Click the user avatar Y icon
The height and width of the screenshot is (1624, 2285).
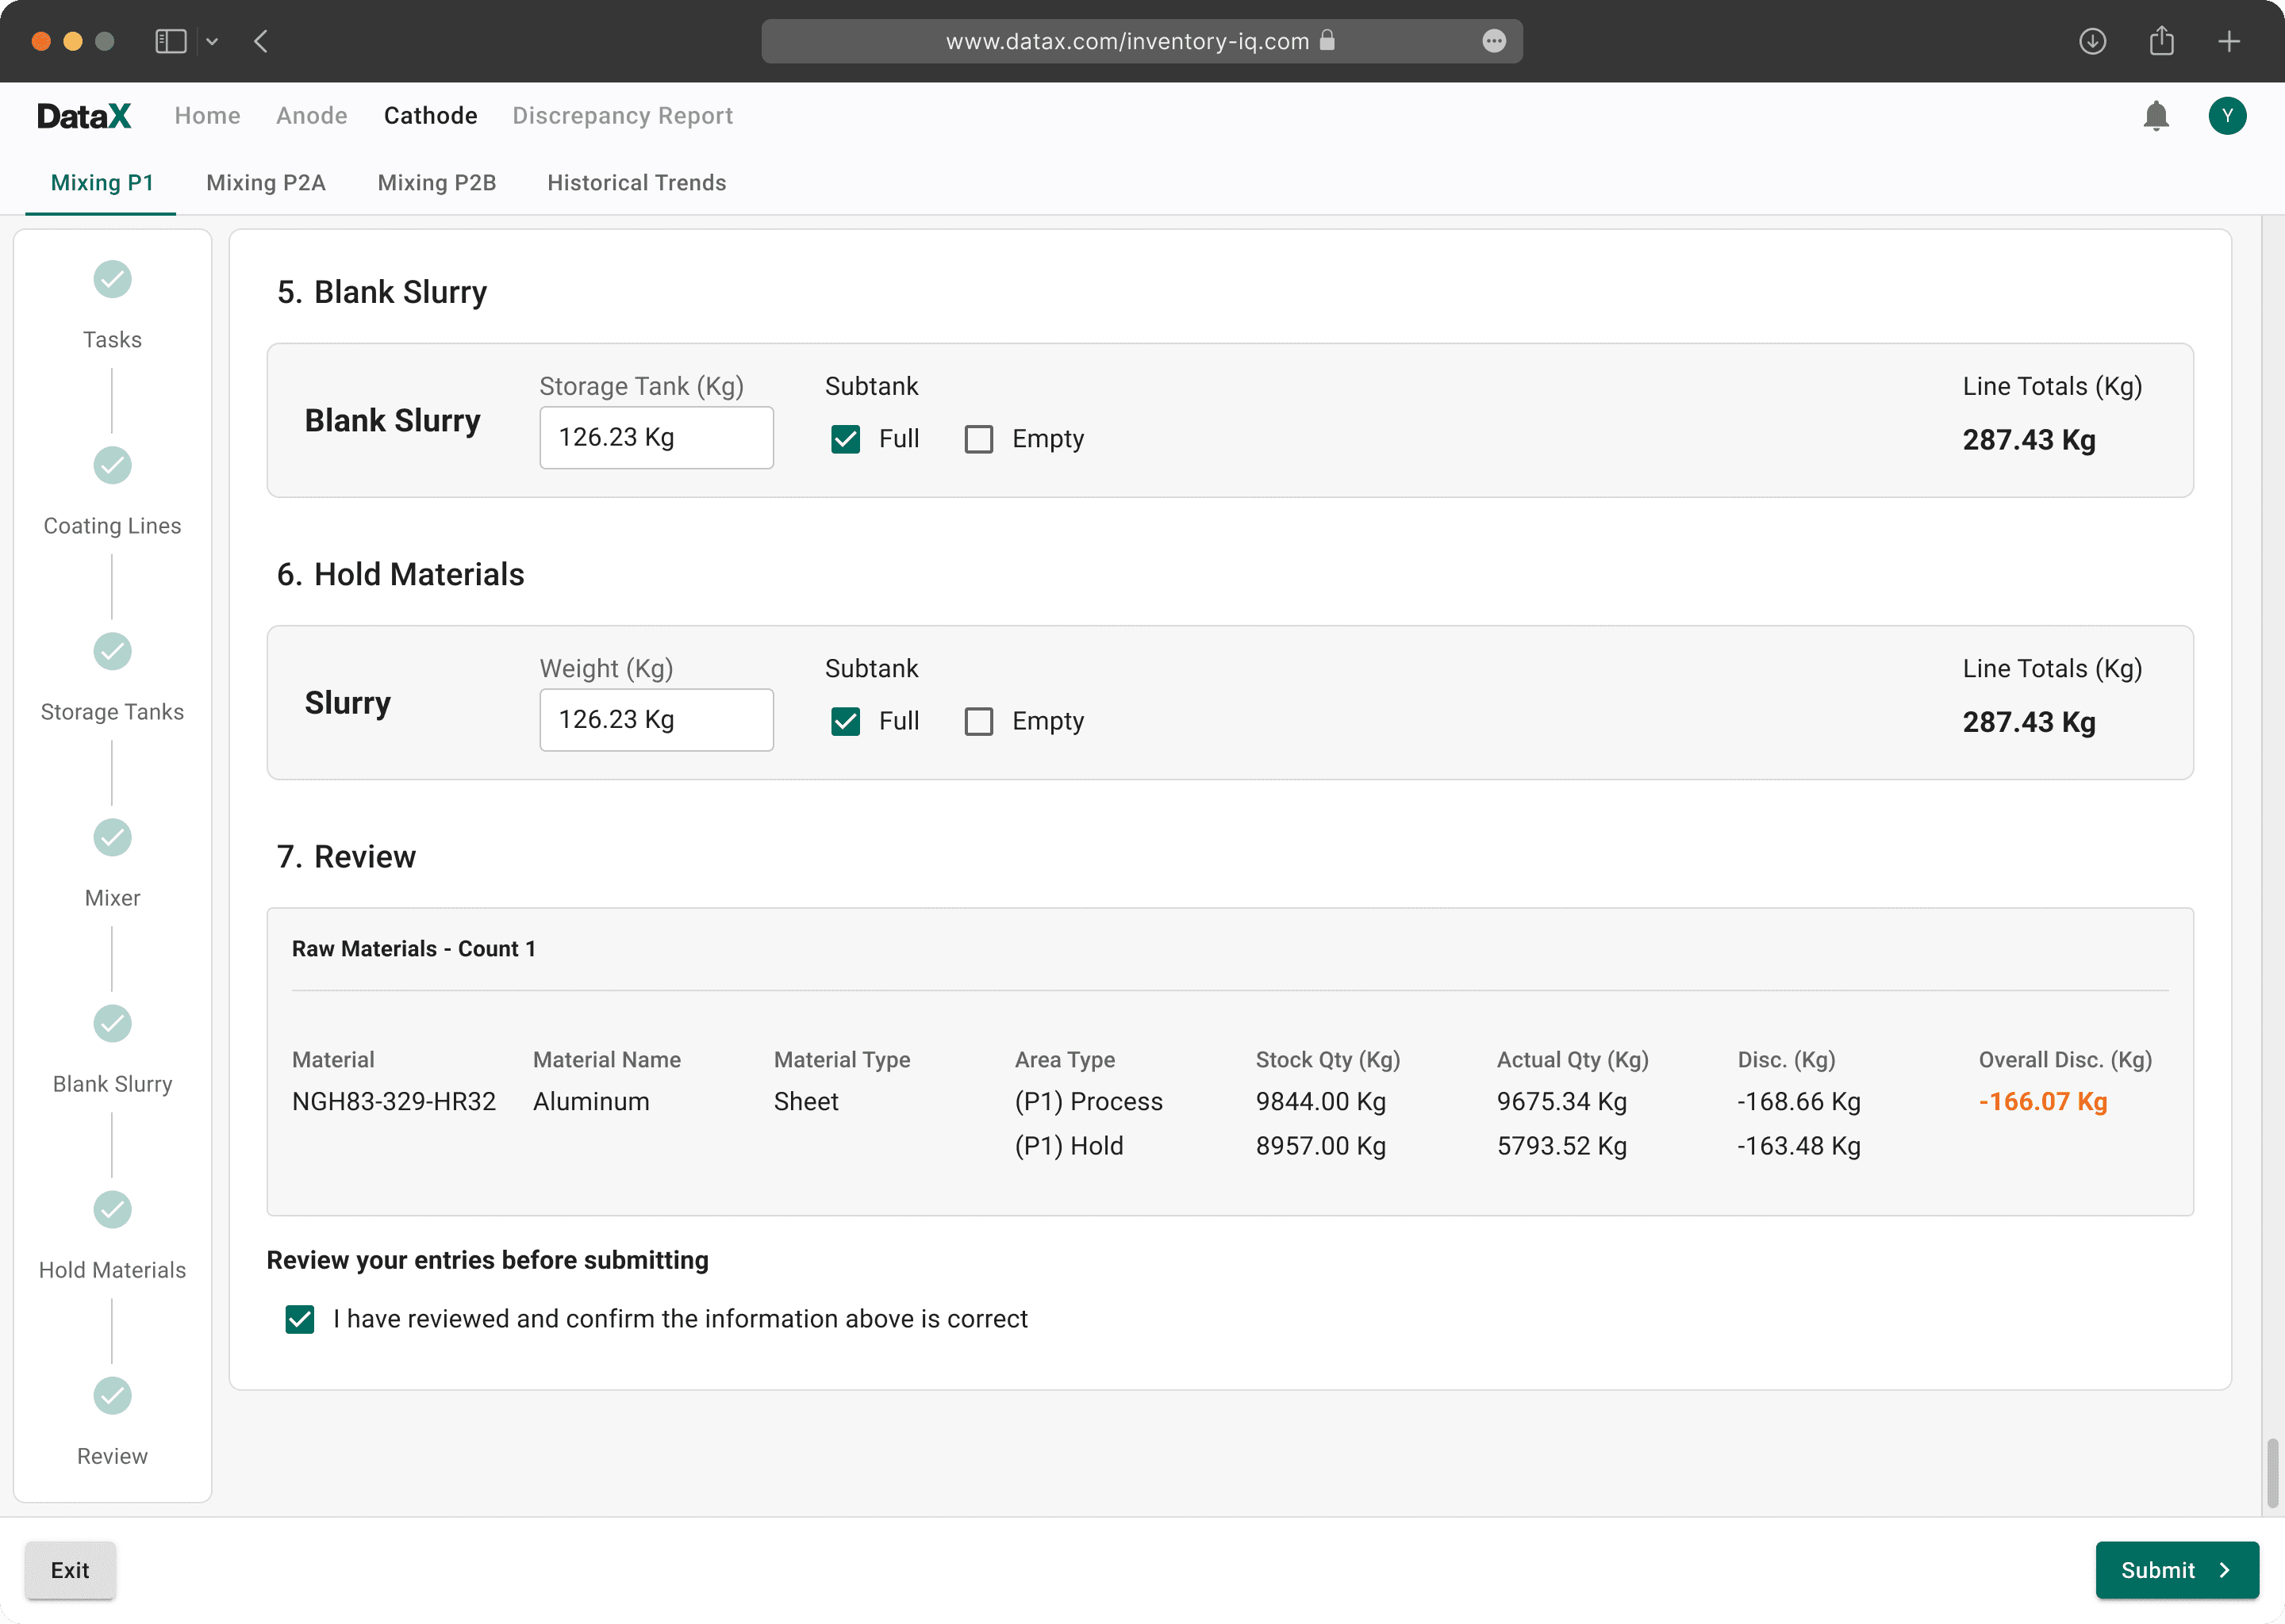point(2227,116)
